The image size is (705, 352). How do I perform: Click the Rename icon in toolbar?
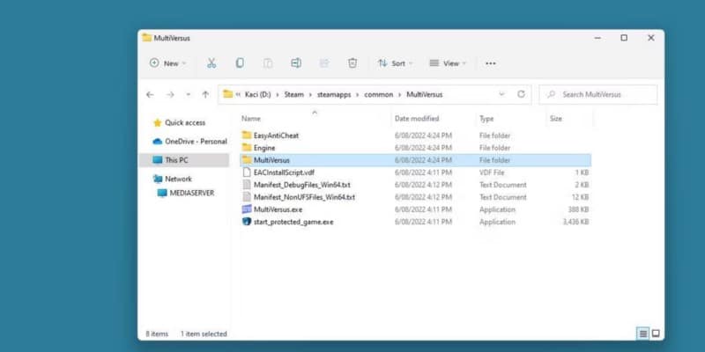coord(296,63)
